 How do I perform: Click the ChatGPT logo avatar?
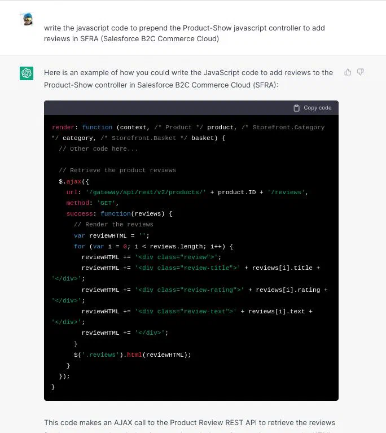tap(27, 73)
